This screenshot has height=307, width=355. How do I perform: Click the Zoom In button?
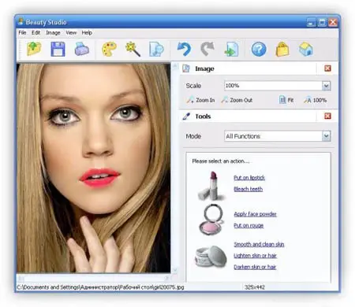click(201, 100)
